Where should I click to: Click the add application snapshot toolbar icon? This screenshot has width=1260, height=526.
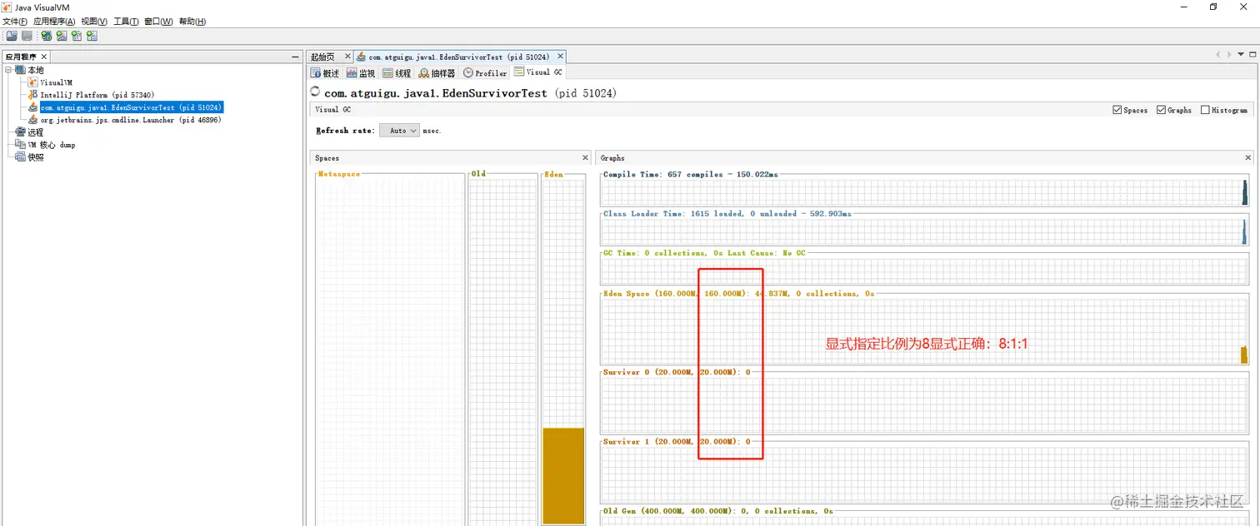pyautogui.click(x=92, y=36)
